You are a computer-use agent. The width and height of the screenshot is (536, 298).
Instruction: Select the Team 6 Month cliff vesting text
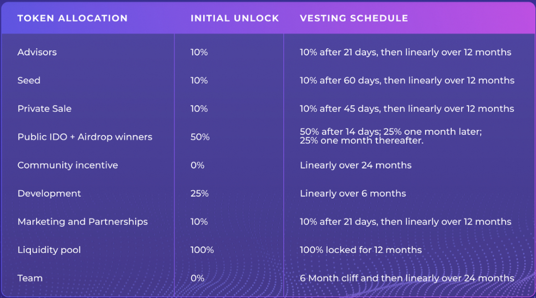point(407,278)
